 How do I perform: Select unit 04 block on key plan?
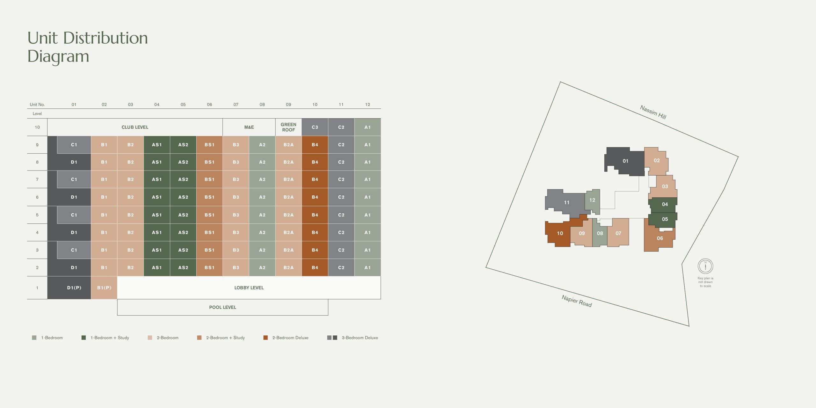665,205
